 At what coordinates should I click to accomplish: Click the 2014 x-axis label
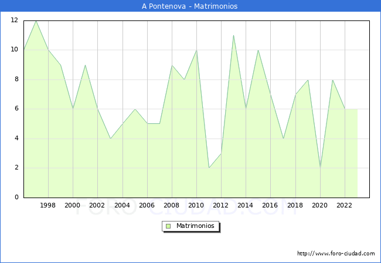246,206
